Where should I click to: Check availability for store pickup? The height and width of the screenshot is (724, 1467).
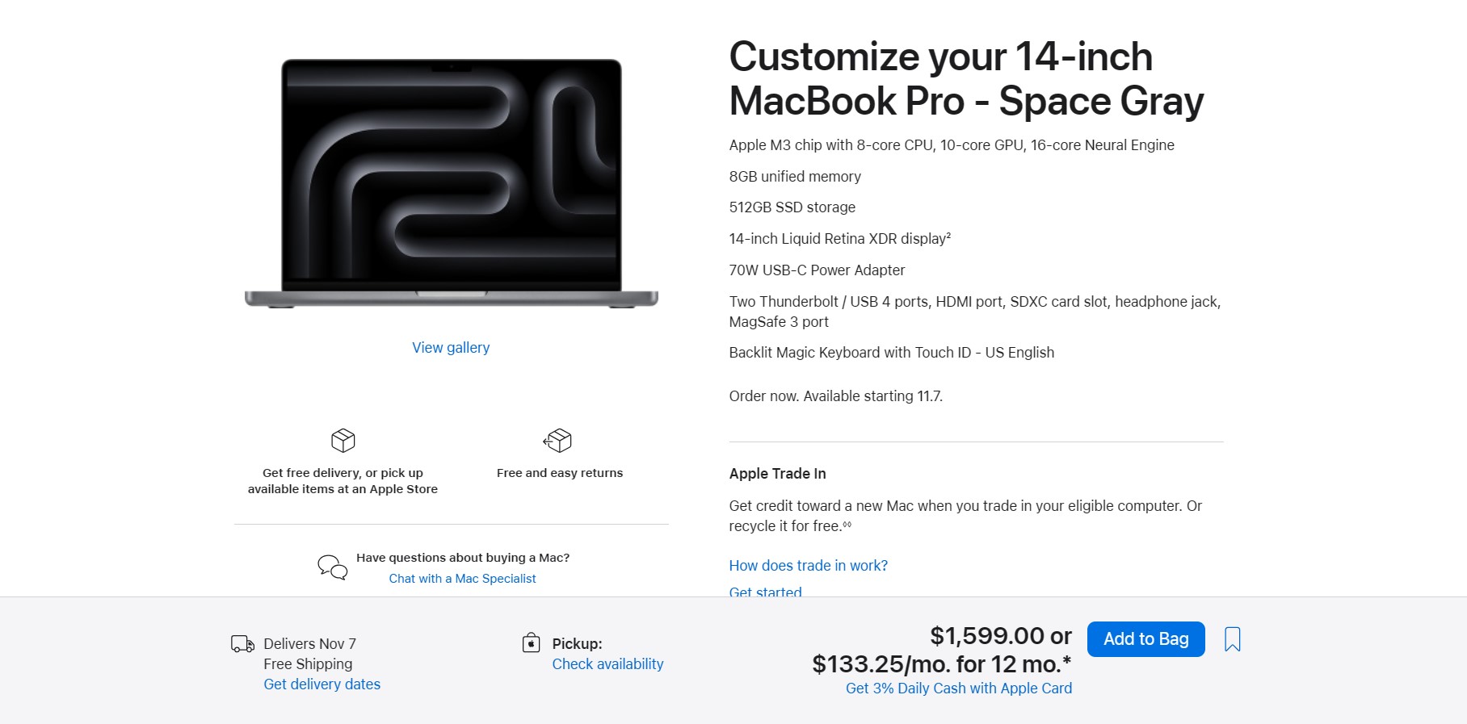[x=607, y=664]
